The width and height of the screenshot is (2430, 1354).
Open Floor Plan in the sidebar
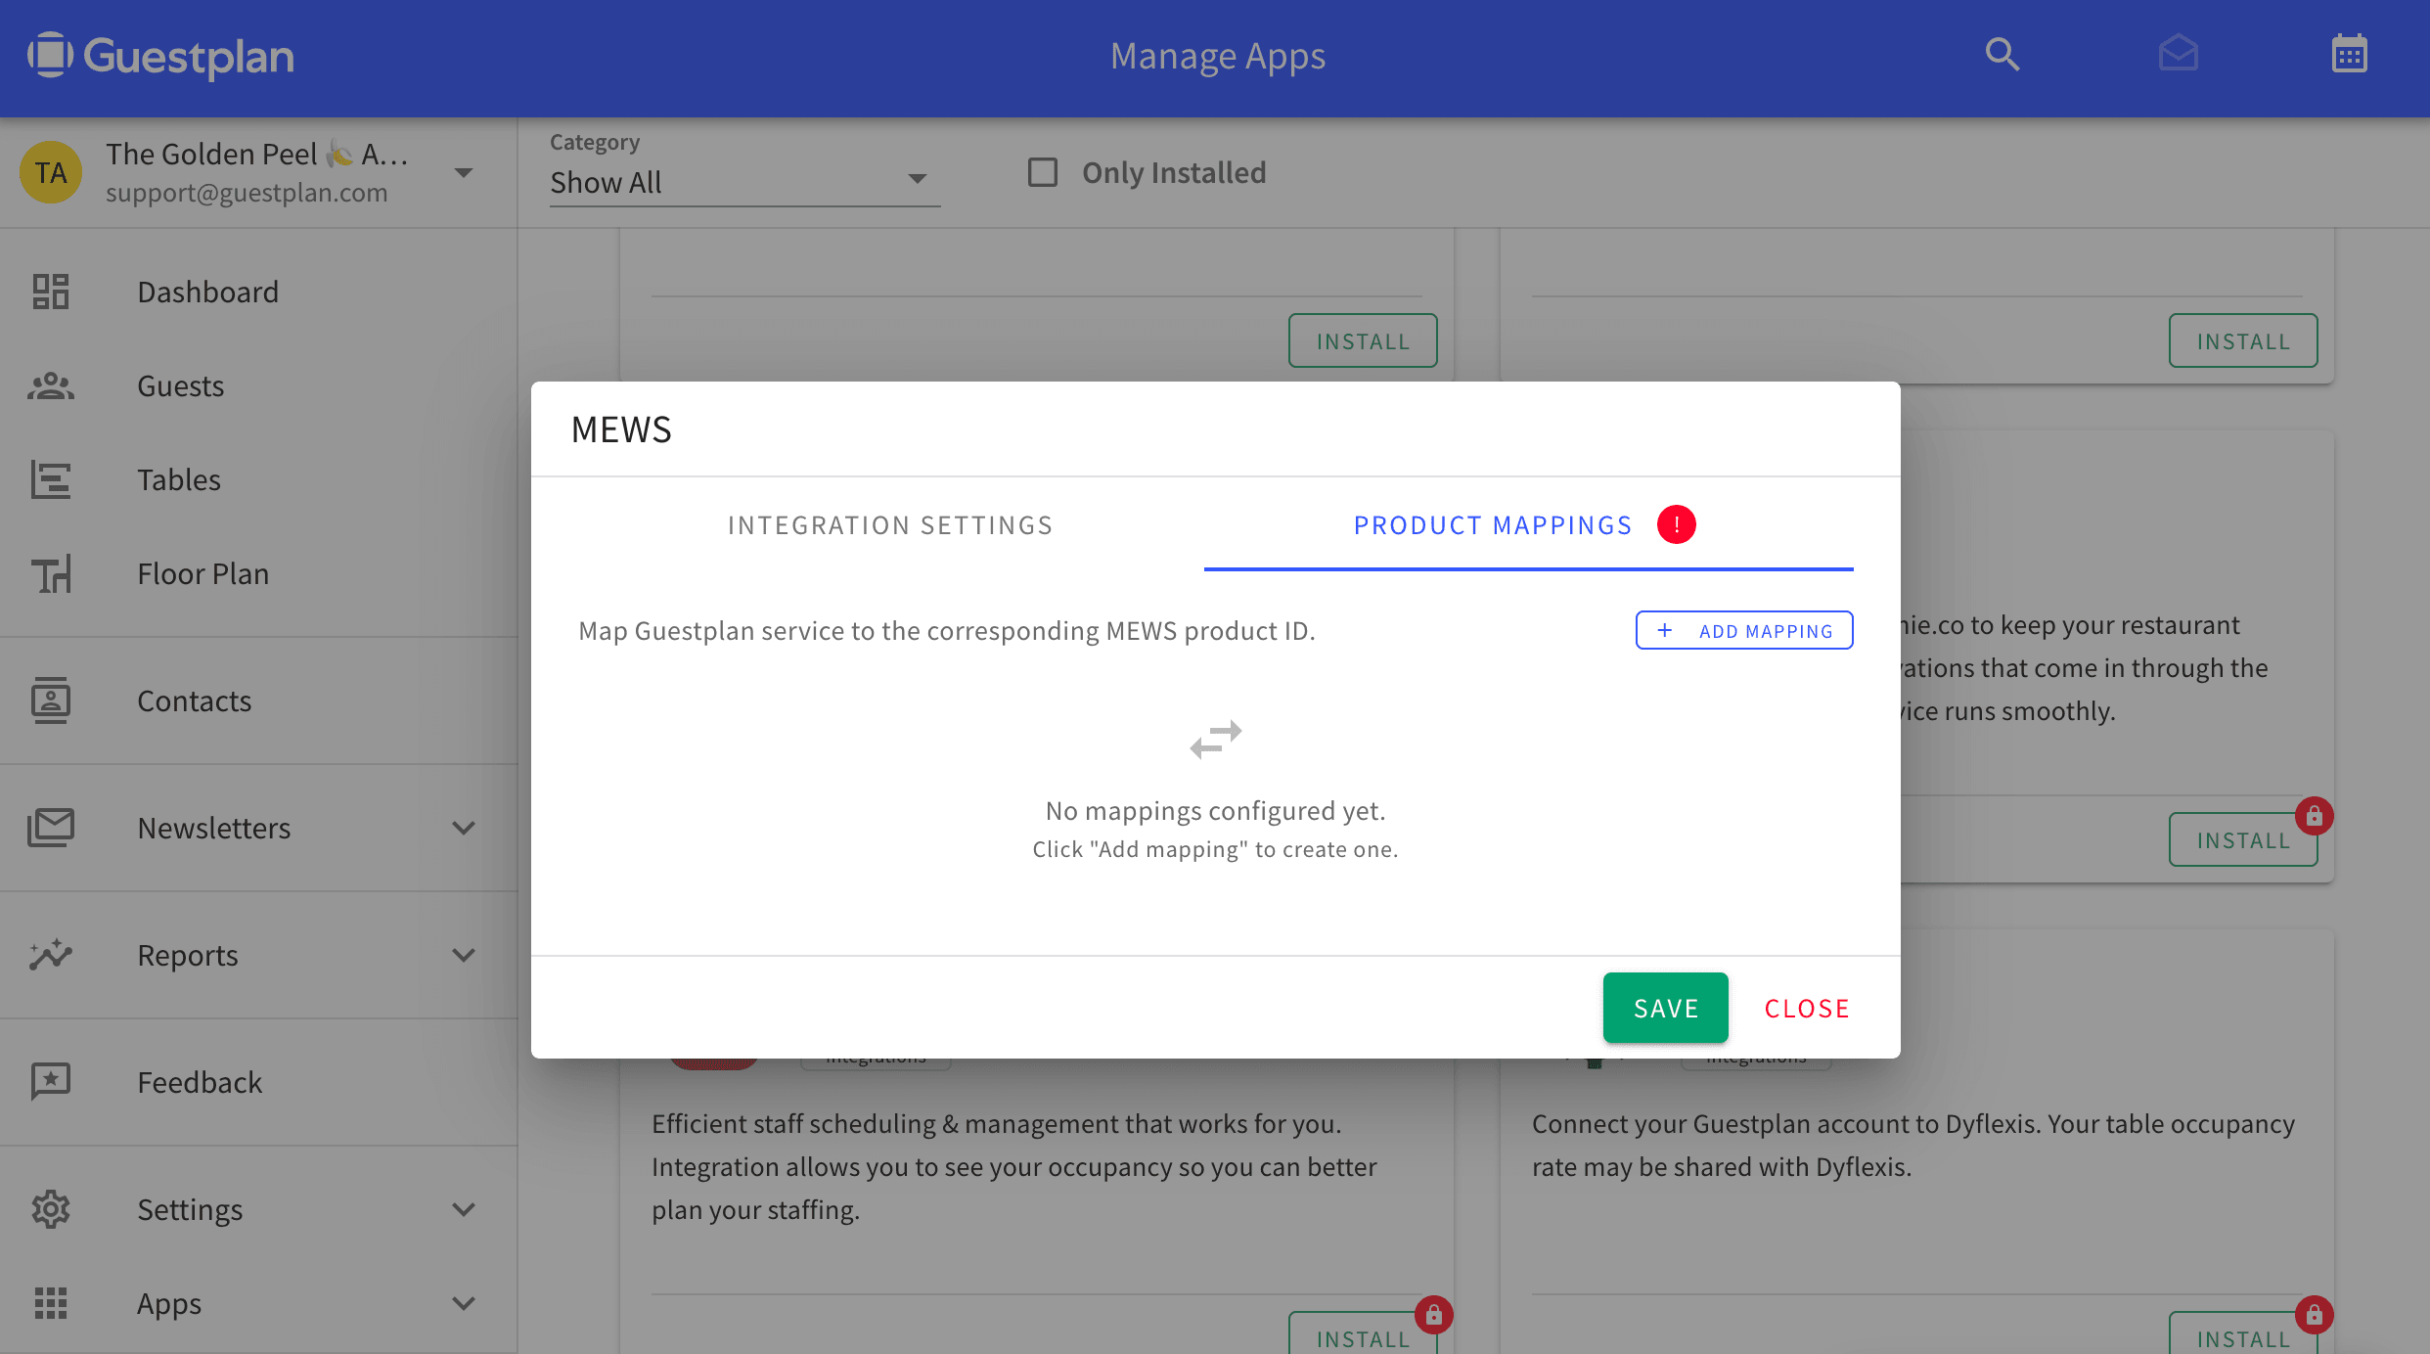258,573
